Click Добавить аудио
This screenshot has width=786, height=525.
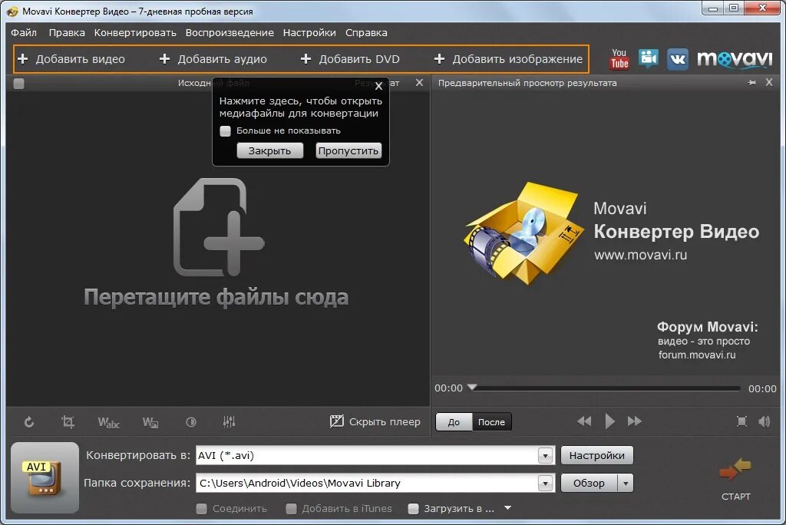pyautogui.click(x=213, y=59)
